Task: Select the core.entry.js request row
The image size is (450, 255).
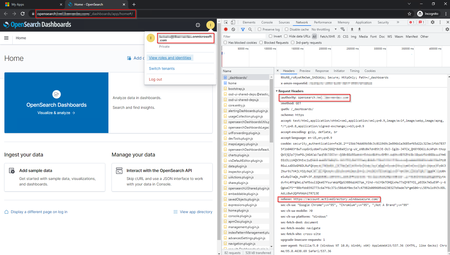Action: click(246, 105)
